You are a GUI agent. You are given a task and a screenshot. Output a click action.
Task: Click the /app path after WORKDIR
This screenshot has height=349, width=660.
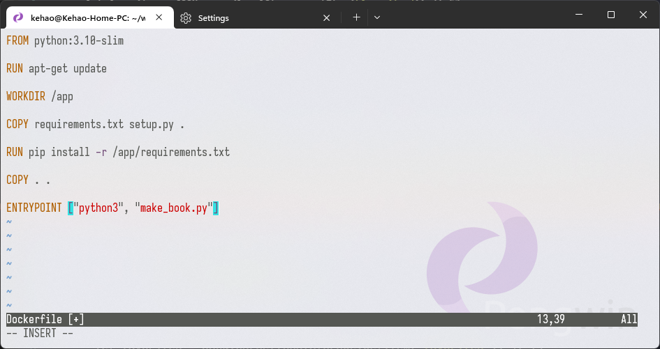62,97
